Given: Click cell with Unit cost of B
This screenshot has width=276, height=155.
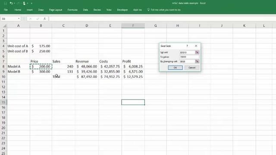Looking at the screenshot, I should click(18, 51).
